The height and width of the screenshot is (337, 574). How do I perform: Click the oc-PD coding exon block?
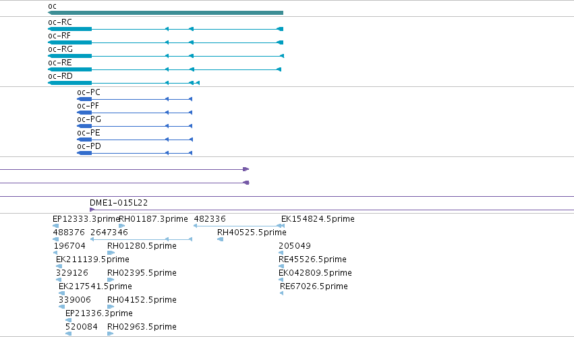coord(84,153)
